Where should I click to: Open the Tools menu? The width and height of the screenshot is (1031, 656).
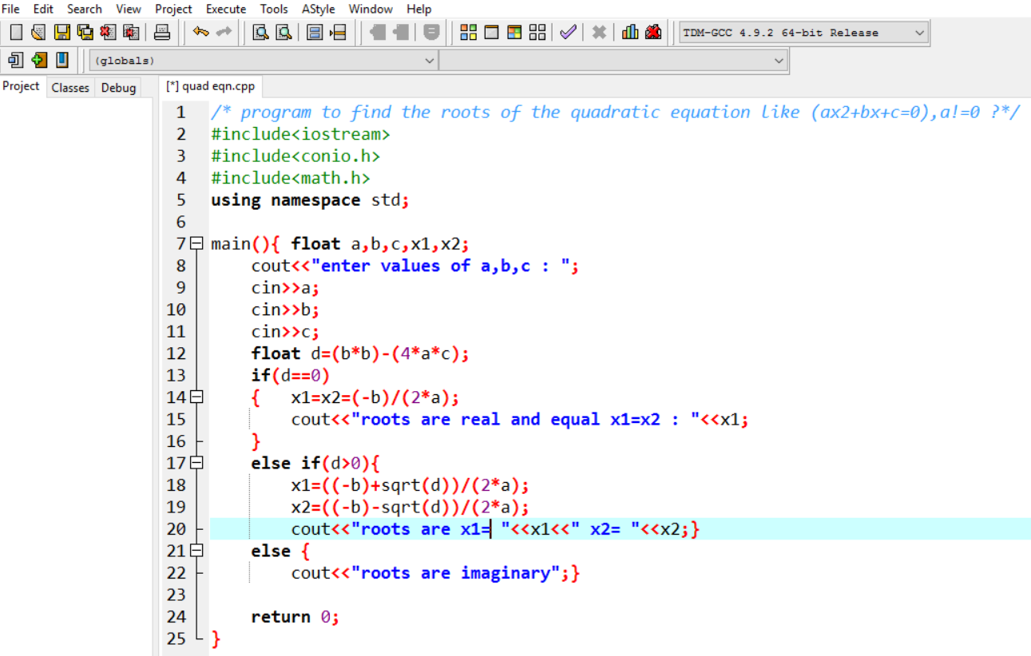[x=274, y=9]
